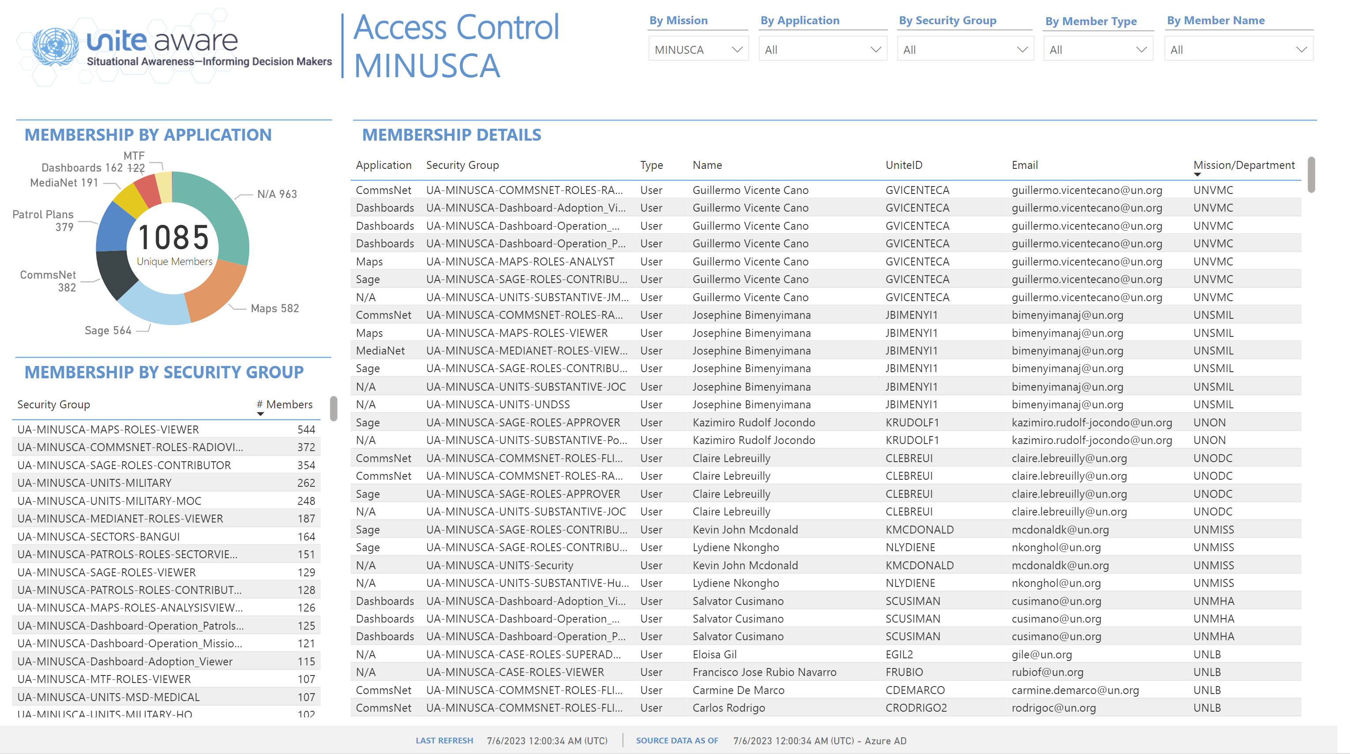Screen dimensions: 1350x754
Task: Click the Source Data As Of Azure AD timestamp
Action: pyautogui.click(x=820, y=741)
